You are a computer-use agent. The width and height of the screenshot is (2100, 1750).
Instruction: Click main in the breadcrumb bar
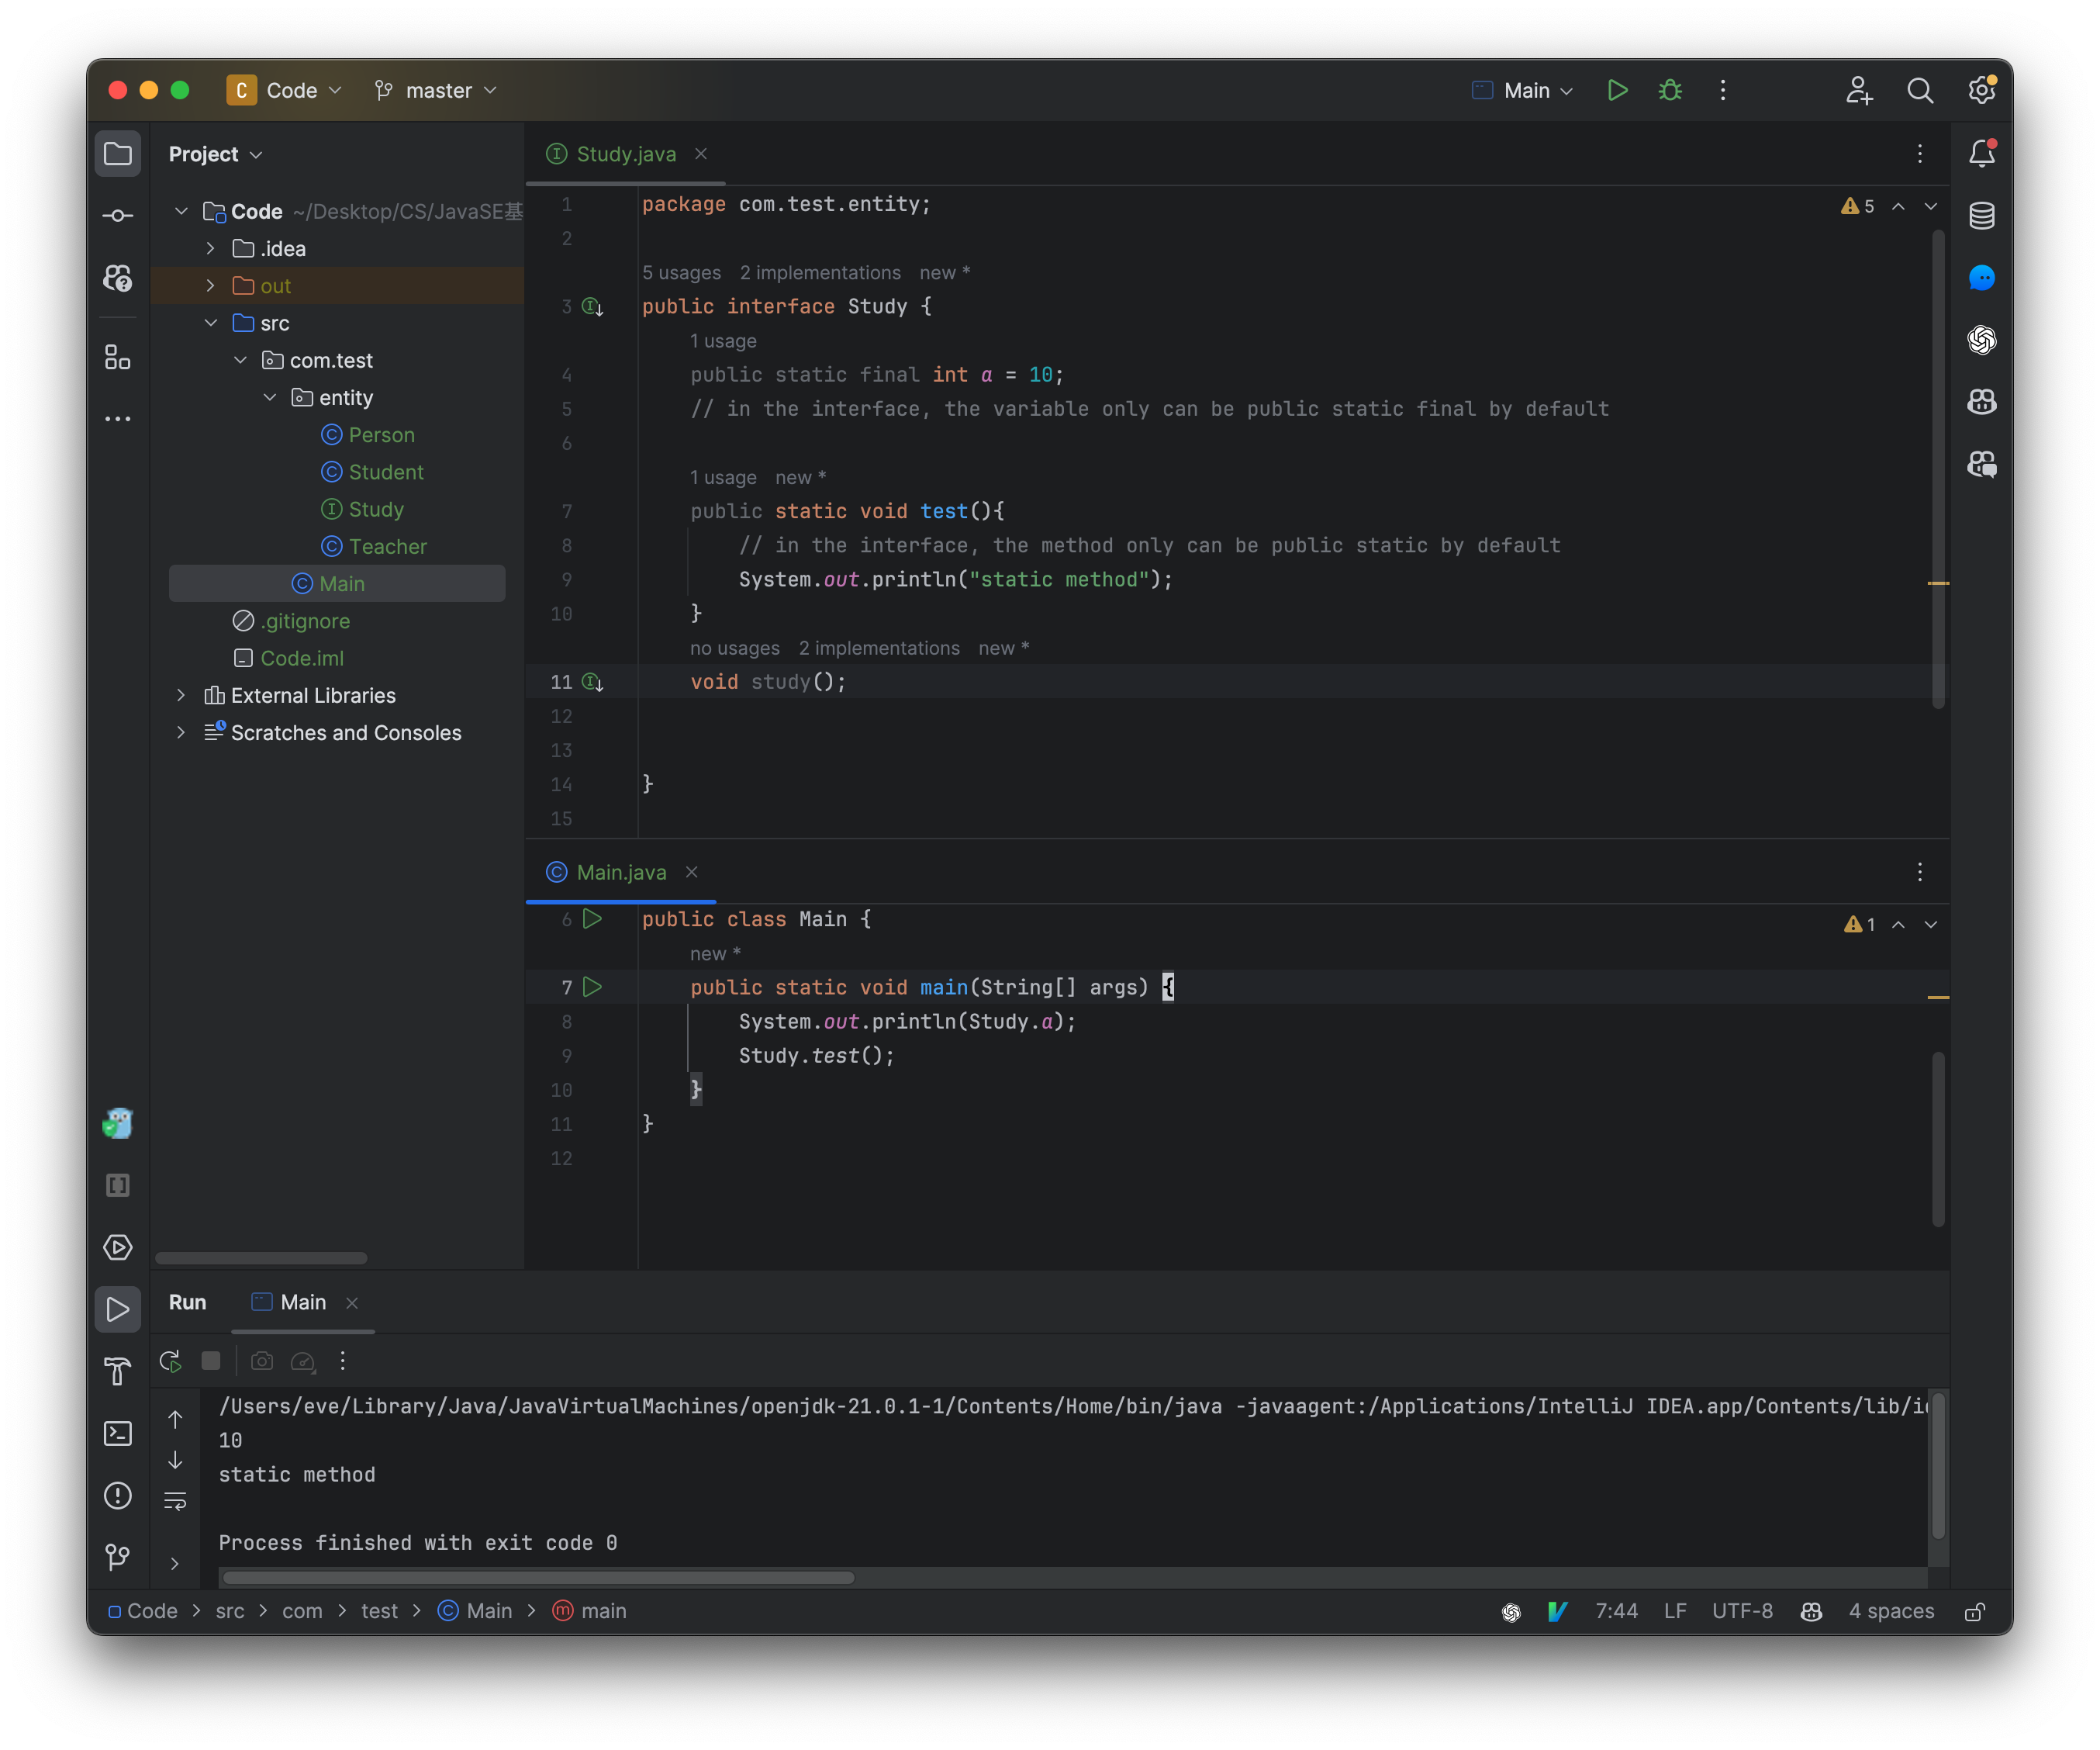pos(601,1611)
